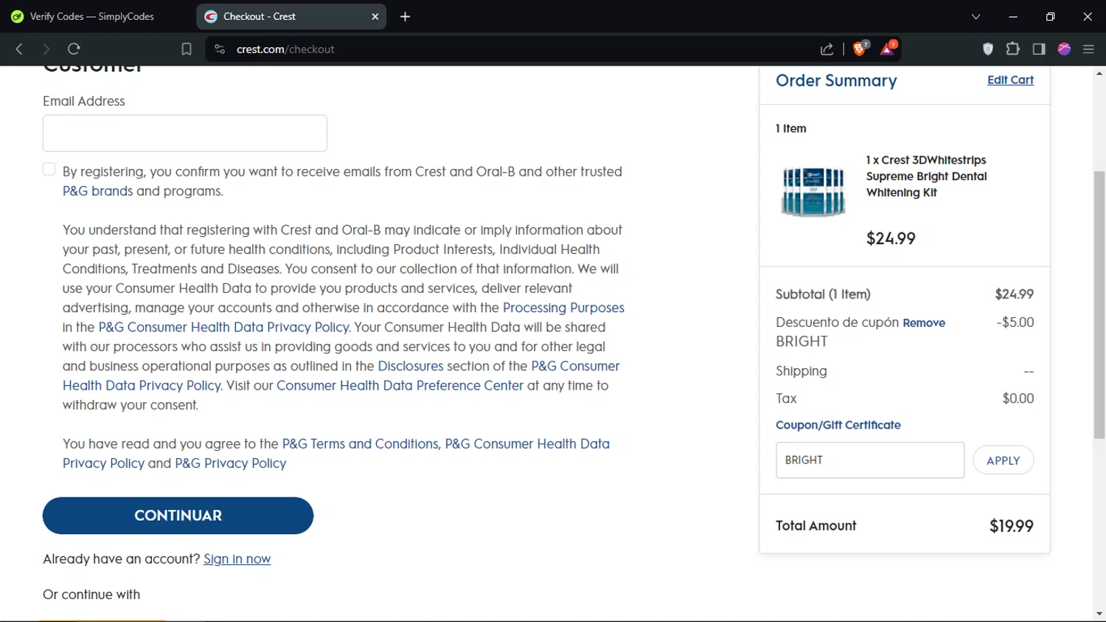Screen dimensions: 1106x622
Task: Open P&G Terms and Conditions link
Action: (360, 443)
